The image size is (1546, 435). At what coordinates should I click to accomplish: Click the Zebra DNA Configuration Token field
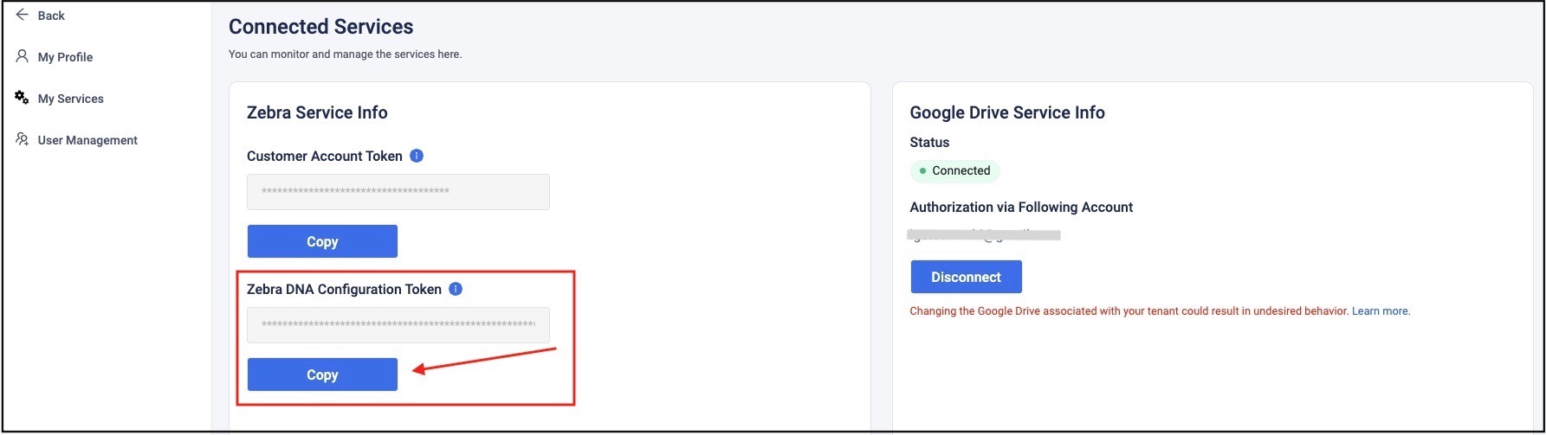pos(398,325)
